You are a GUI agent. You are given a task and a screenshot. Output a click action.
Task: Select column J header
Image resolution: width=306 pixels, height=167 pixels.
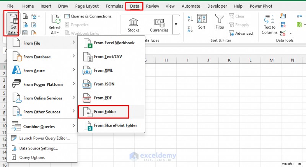(x=208, y=60)
